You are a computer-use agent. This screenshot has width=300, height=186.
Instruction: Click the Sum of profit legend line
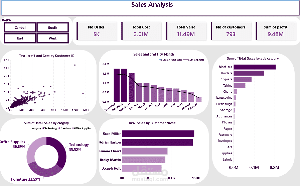click(x=185, y=60)
